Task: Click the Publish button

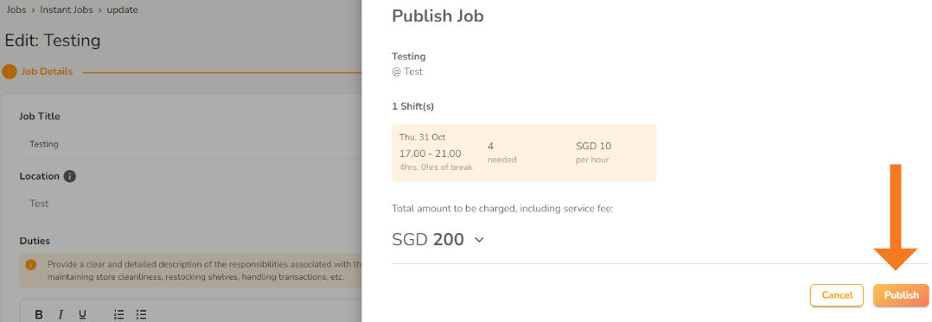Action: point(901,295)
